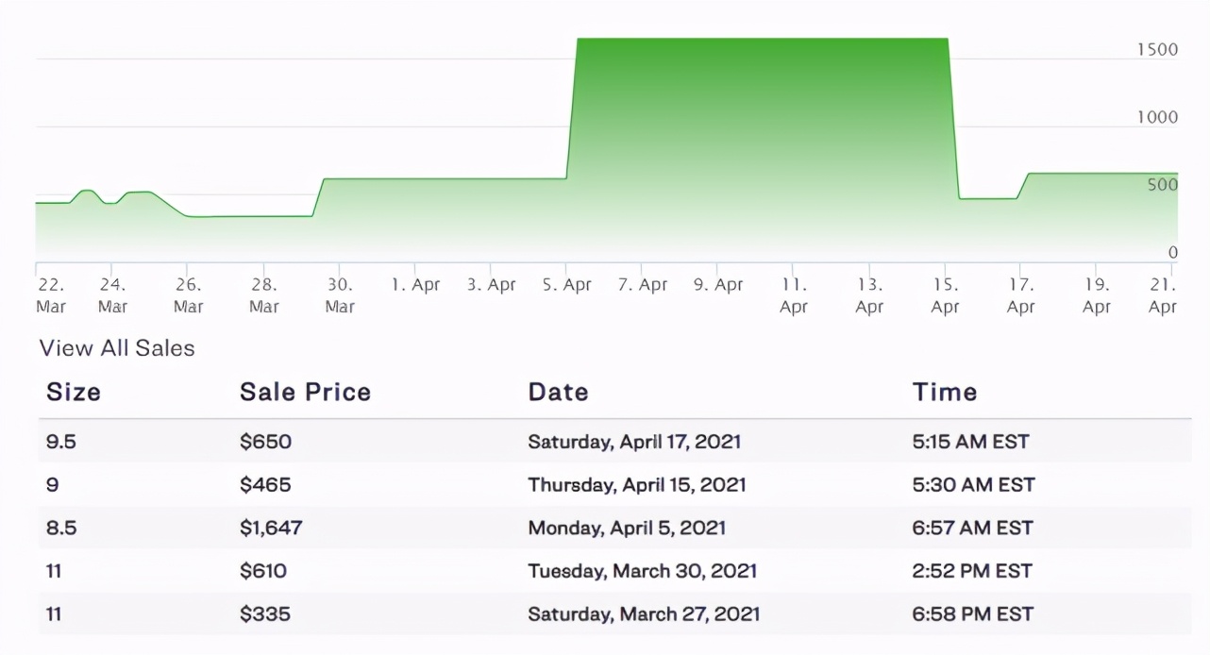Click the size 8.5 cell in the table

(61, 529)
